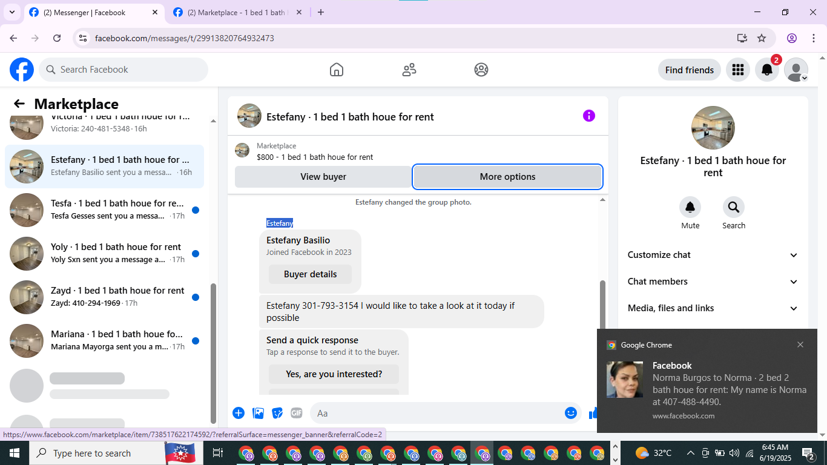Screen dimensions: 827x465
Task: Click the View buyer button
Action: coord(323,177)
